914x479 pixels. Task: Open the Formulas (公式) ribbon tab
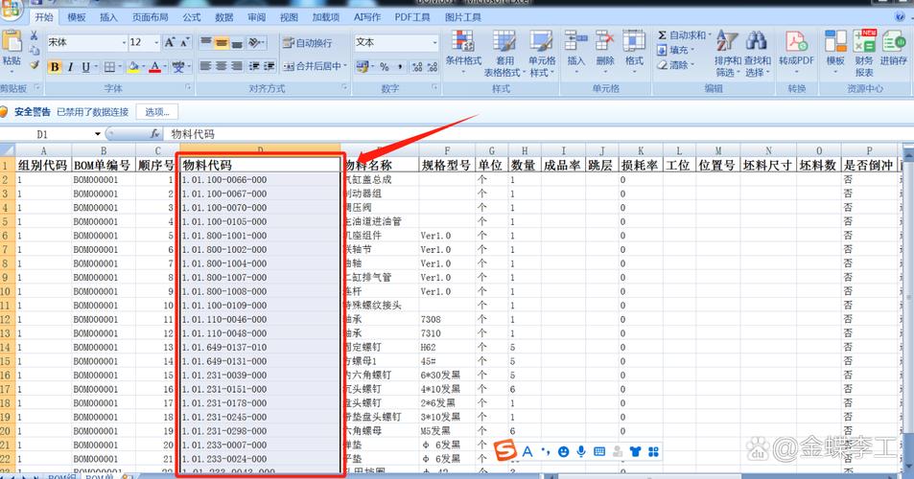tap(192, 17)
